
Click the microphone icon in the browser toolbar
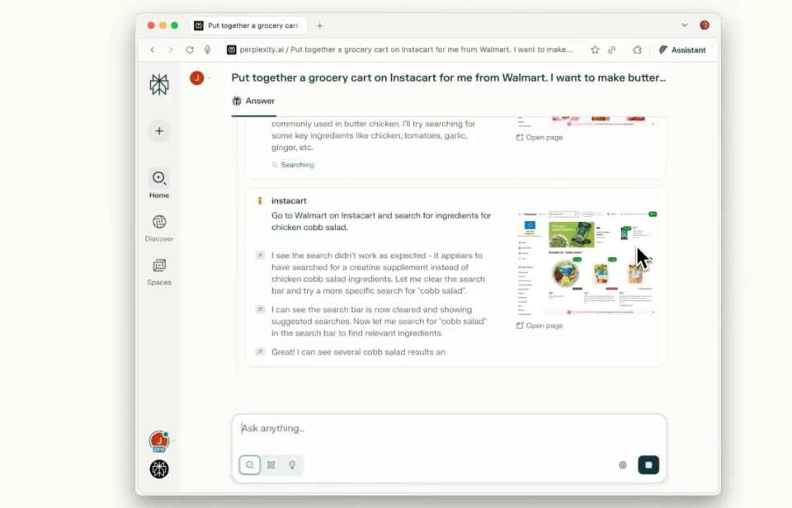[208, 49]
